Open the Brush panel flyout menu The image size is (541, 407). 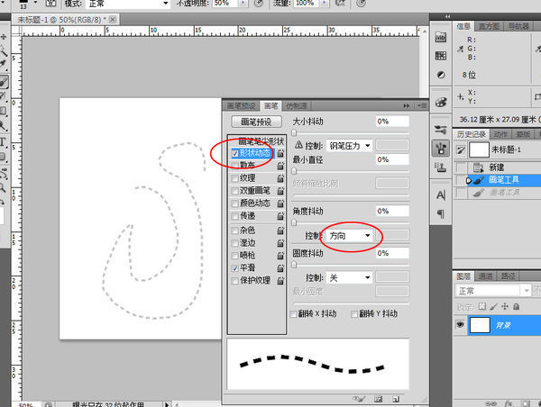tap(422, 105)
